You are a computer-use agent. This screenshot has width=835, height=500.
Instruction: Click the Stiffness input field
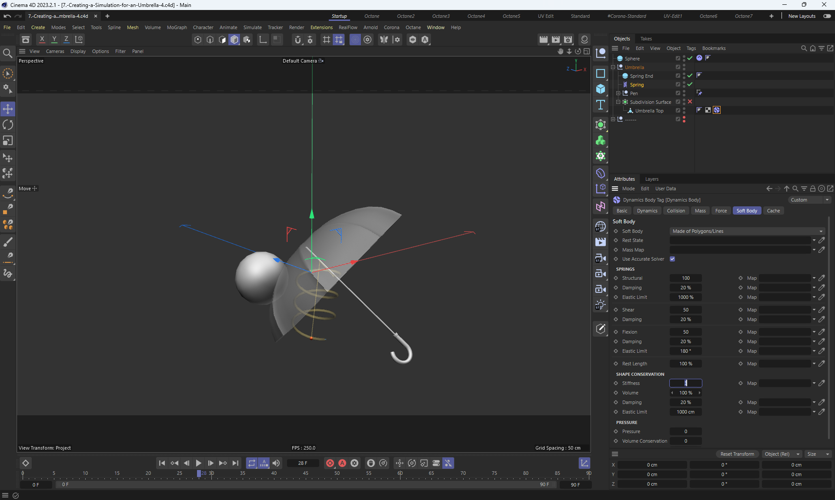point(685,383)
